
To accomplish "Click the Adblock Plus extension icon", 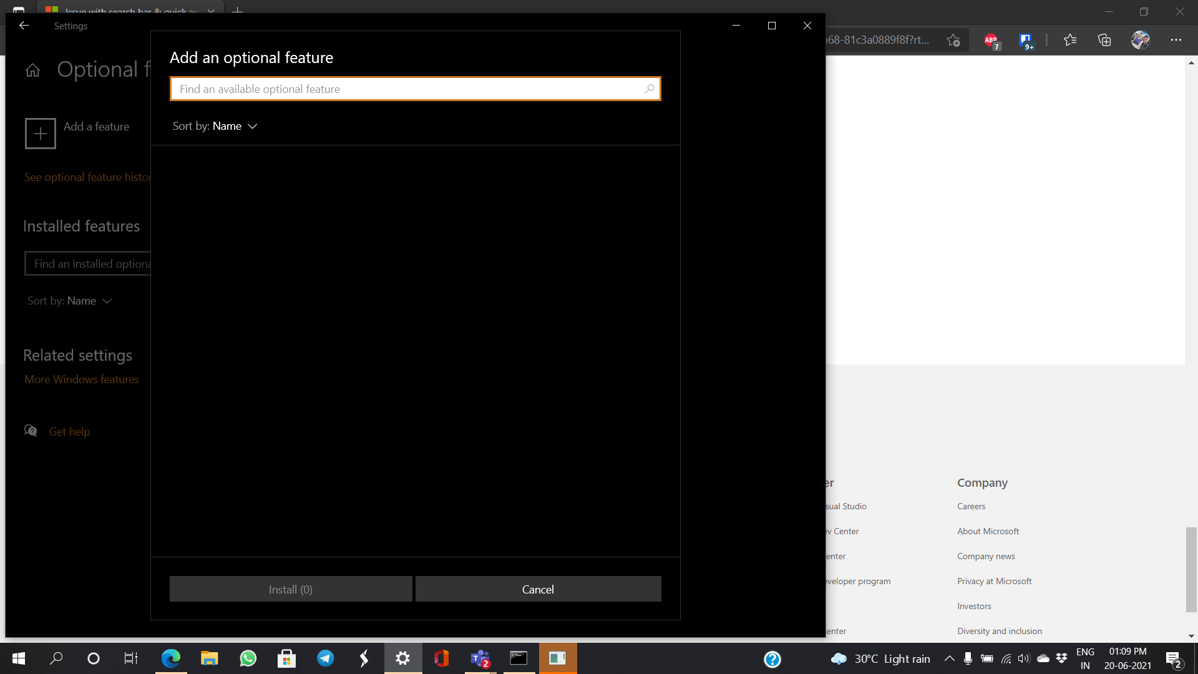I will coord(991,40).
